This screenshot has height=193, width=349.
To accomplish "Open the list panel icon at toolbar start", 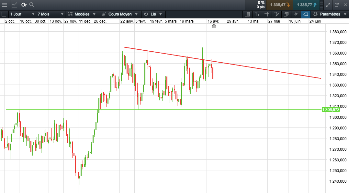I will tap(4, 14).
